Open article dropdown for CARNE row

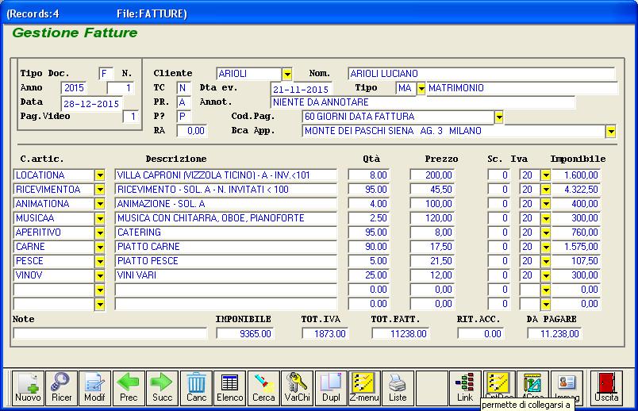point(100,247)
